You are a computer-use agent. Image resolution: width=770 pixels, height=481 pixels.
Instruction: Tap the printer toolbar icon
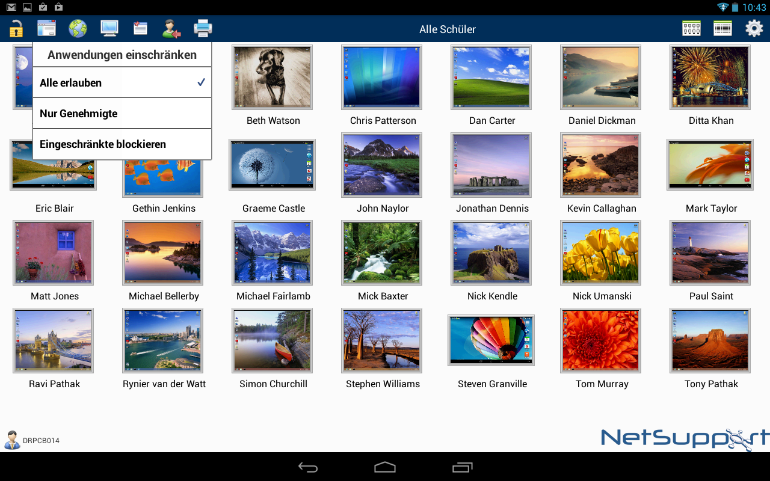pos(203,28)
